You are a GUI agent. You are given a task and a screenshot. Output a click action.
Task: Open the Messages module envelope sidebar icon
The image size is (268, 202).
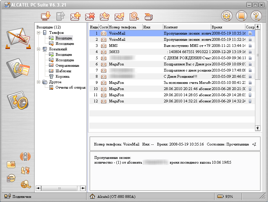(x=18, y=38)
